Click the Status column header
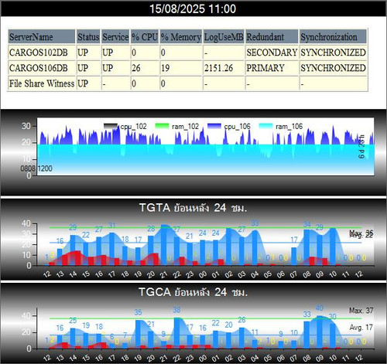This screenshot has width=387, height=364. [x=88, y=37]
